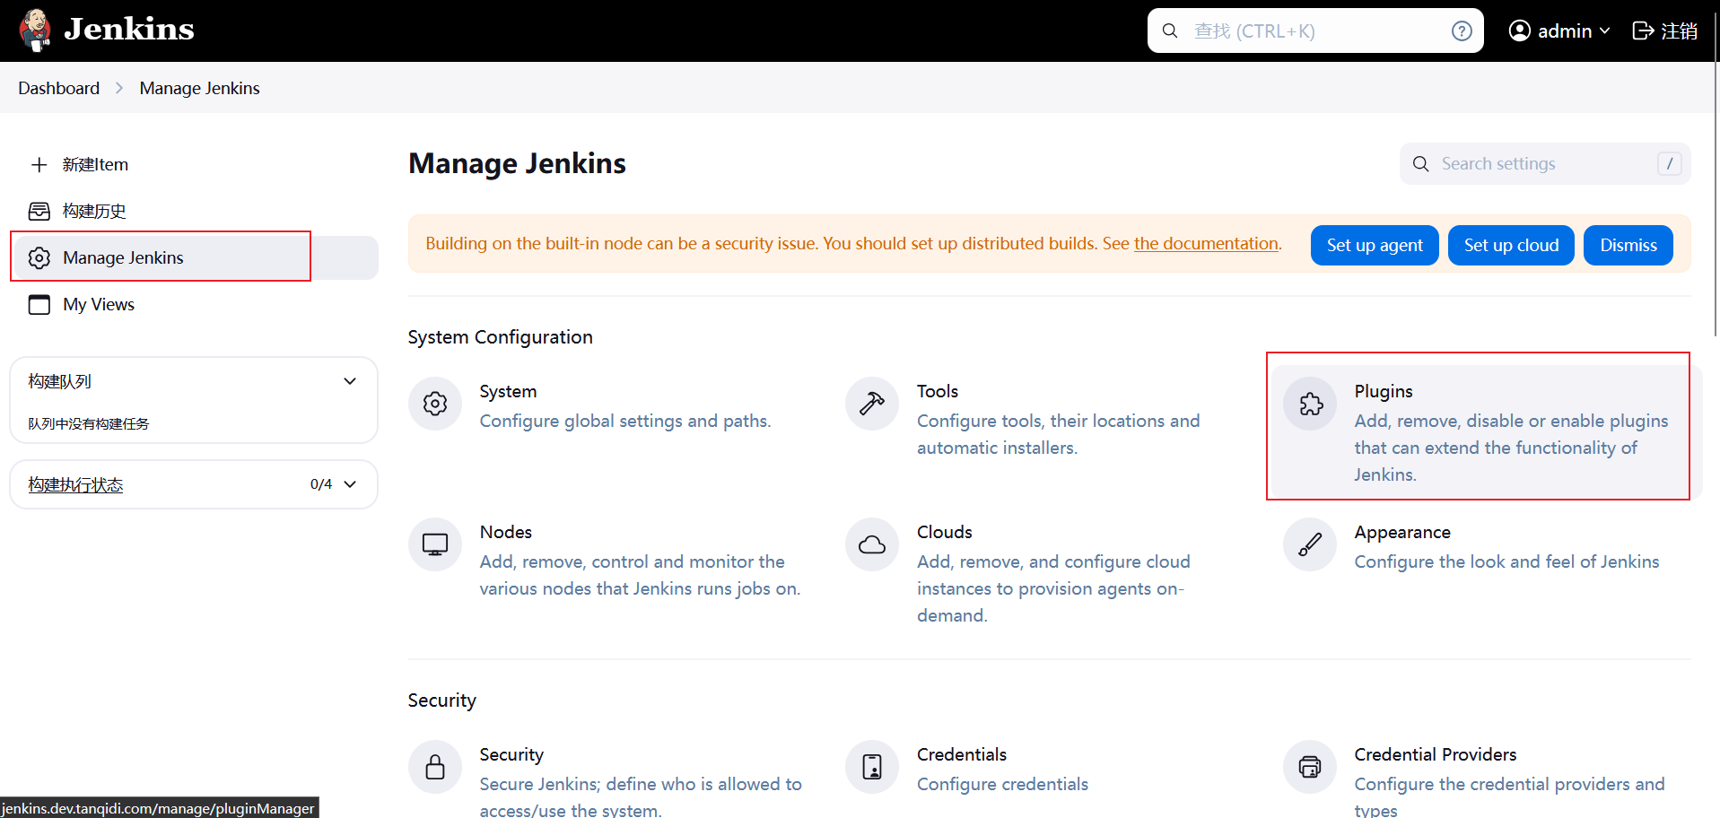Screen dimensions: 1720x818
Task: Click the search magnifier icon in header
Action: 1170,31
